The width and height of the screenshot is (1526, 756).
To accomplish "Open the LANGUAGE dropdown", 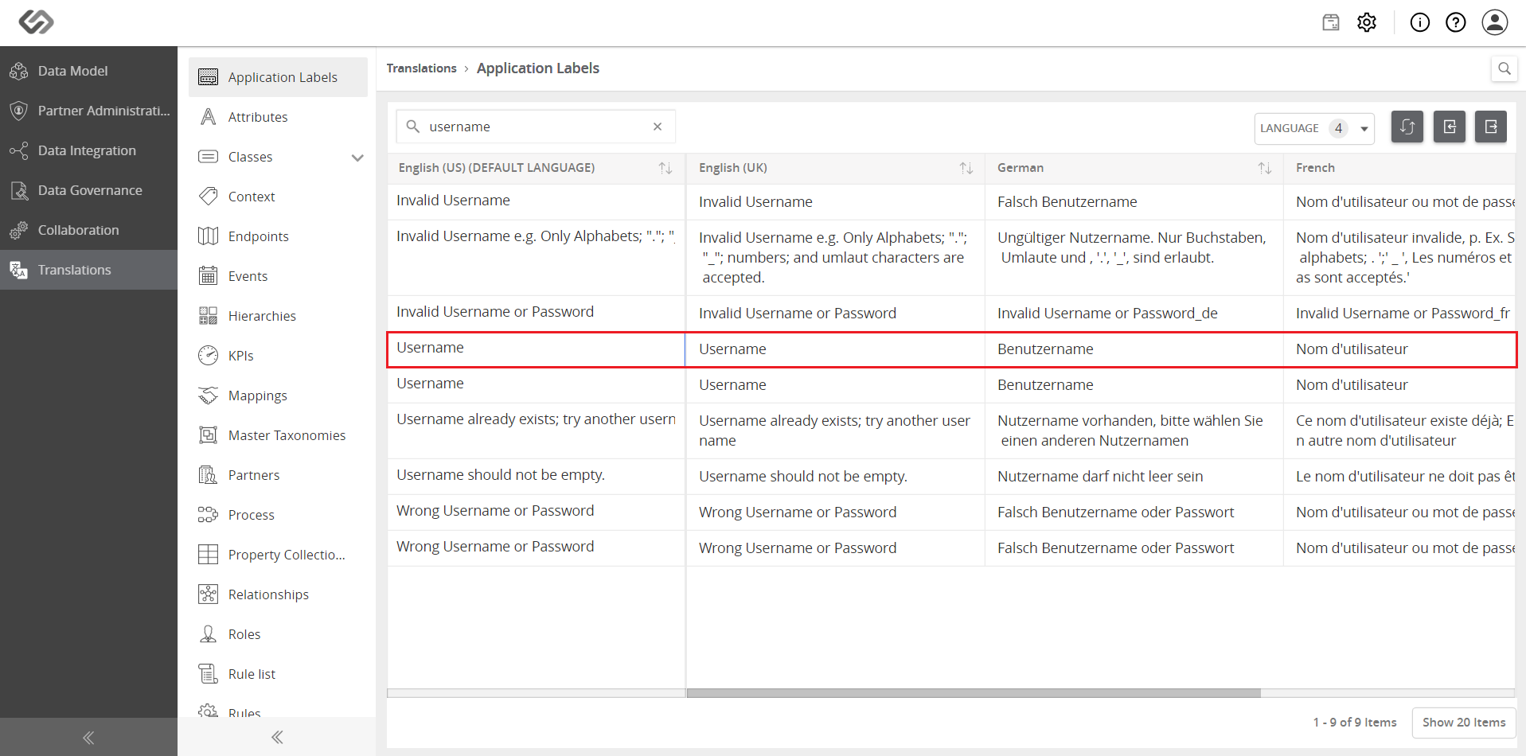I will click(x=1315, y=128).
